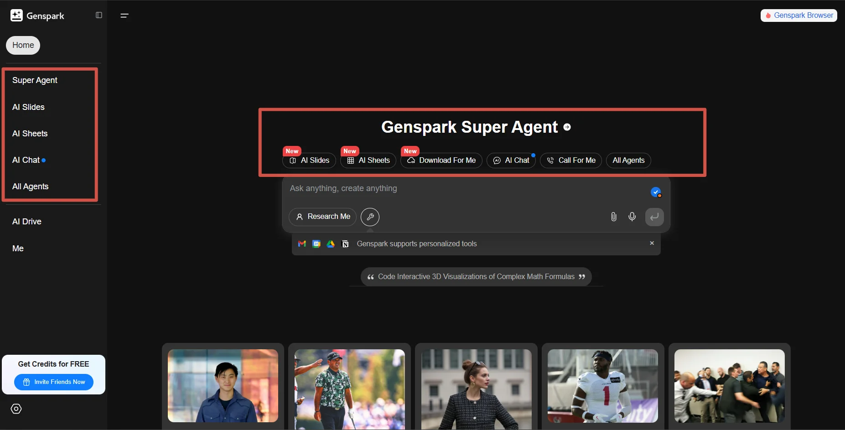Collapse the sidebar with panel icon
This screenshot has height=430, width=845.
click(x=99, y=15)
